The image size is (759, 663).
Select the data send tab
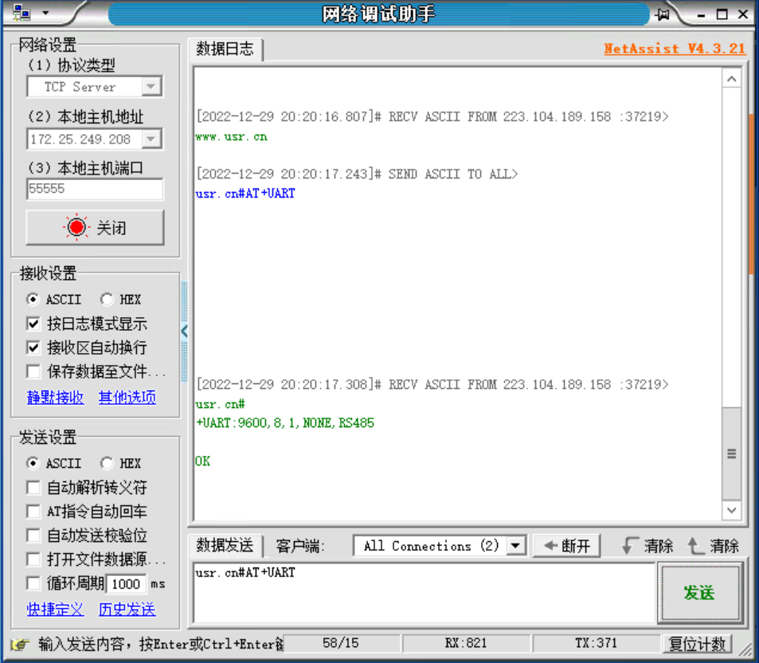pyautogui.click(x=225, y=546)
